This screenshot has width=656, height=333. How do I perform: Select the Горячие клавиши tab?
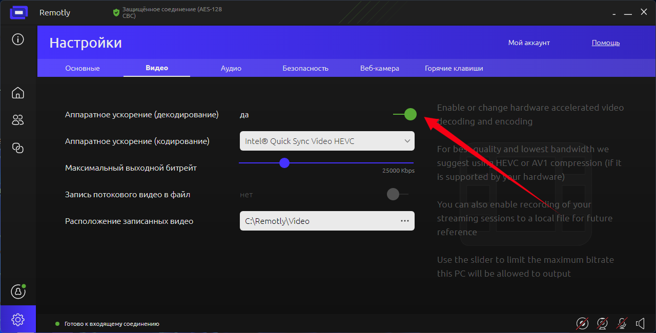(454, 68)
